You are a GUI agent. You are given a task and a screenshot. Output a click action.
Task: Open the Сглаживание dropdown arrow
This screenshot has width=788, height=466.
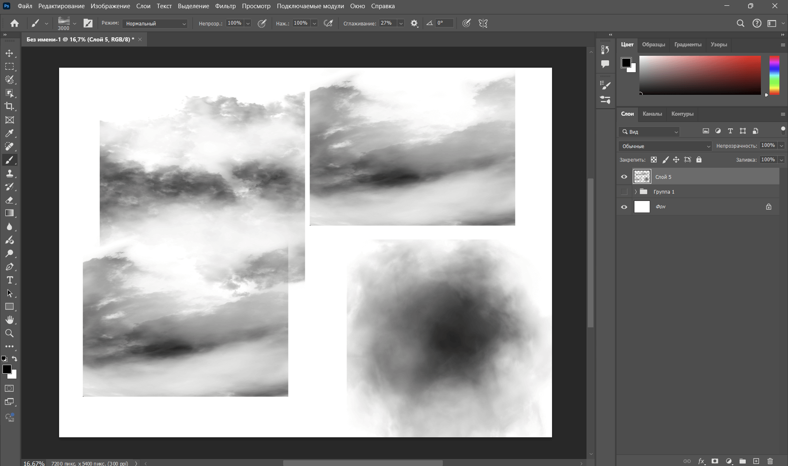pos(401,23)
